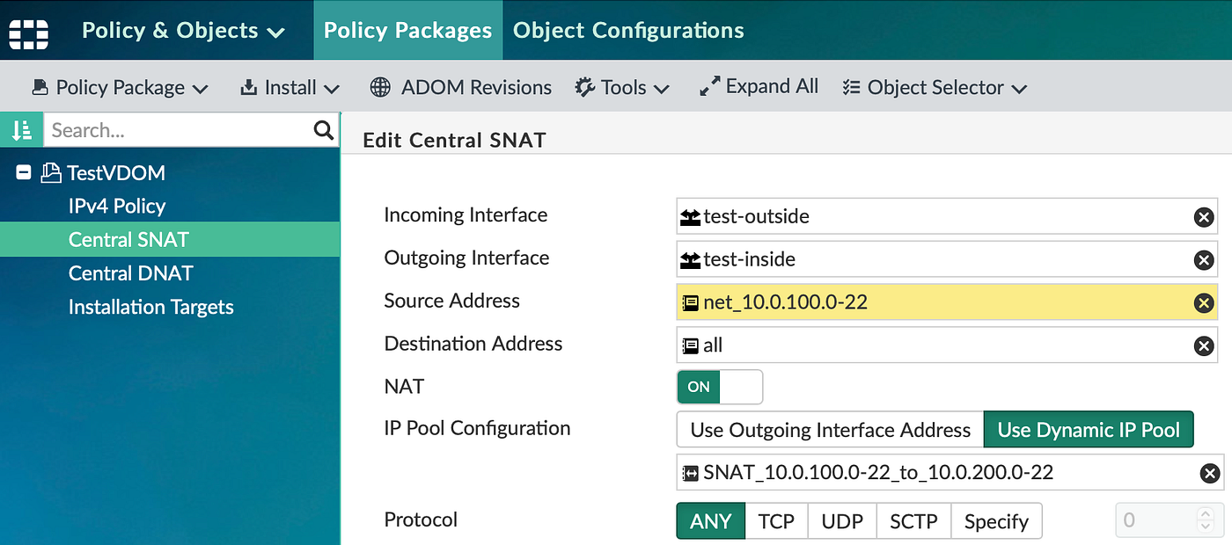Viewport: 1232px width, 545px height.
Task: Remove the SNAT dynamic IP pool entry
Action: click(x=1210, y=474)
